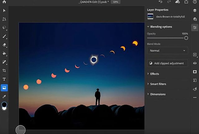Select the Eyedropper tool
Image resolution: width=199 pixels, height=134 pixels.
point(4,96)
